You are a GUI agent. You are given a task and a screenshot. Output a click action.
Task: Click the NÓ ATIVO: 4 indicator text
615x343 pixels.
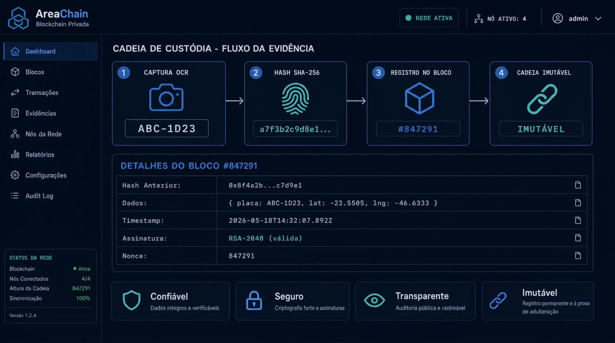pos(507,19)
